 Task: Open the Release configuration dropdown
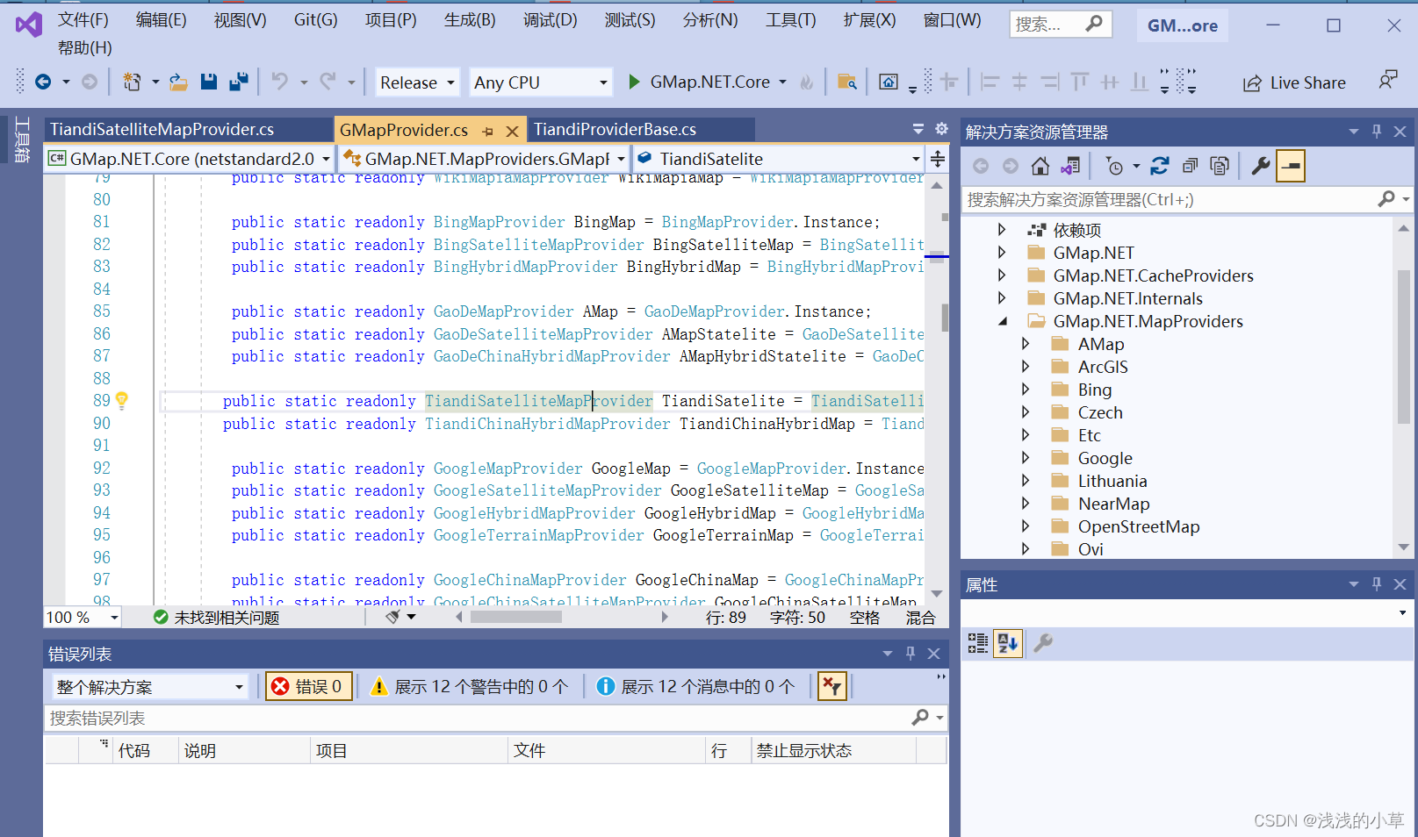(417, 82)
